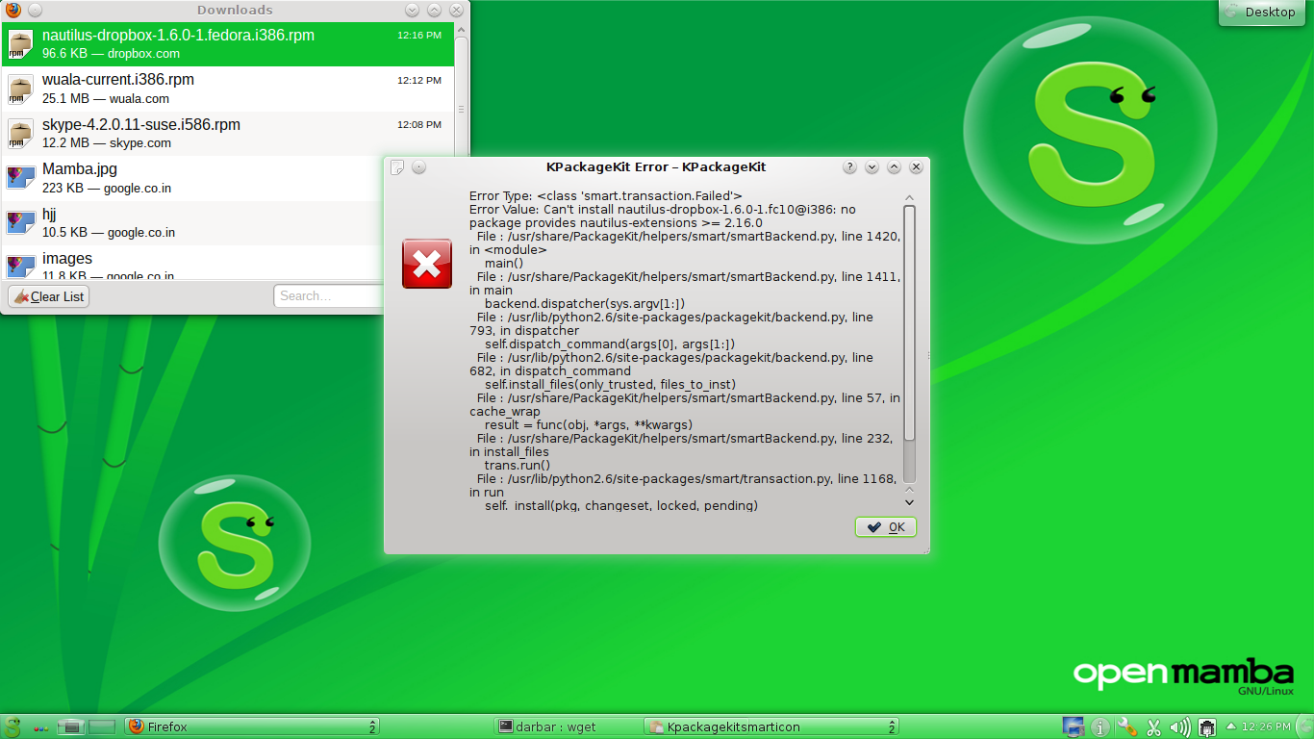Click the network connection icon in the tray
This screenshot has width=1314, height=739.
click(x=1205, y=728)
